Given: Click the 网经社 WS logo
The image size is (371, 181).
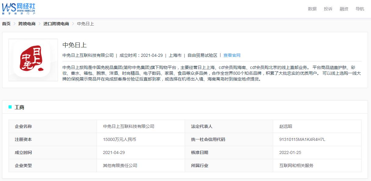Looking at the screenshot, I should (19, 9).
